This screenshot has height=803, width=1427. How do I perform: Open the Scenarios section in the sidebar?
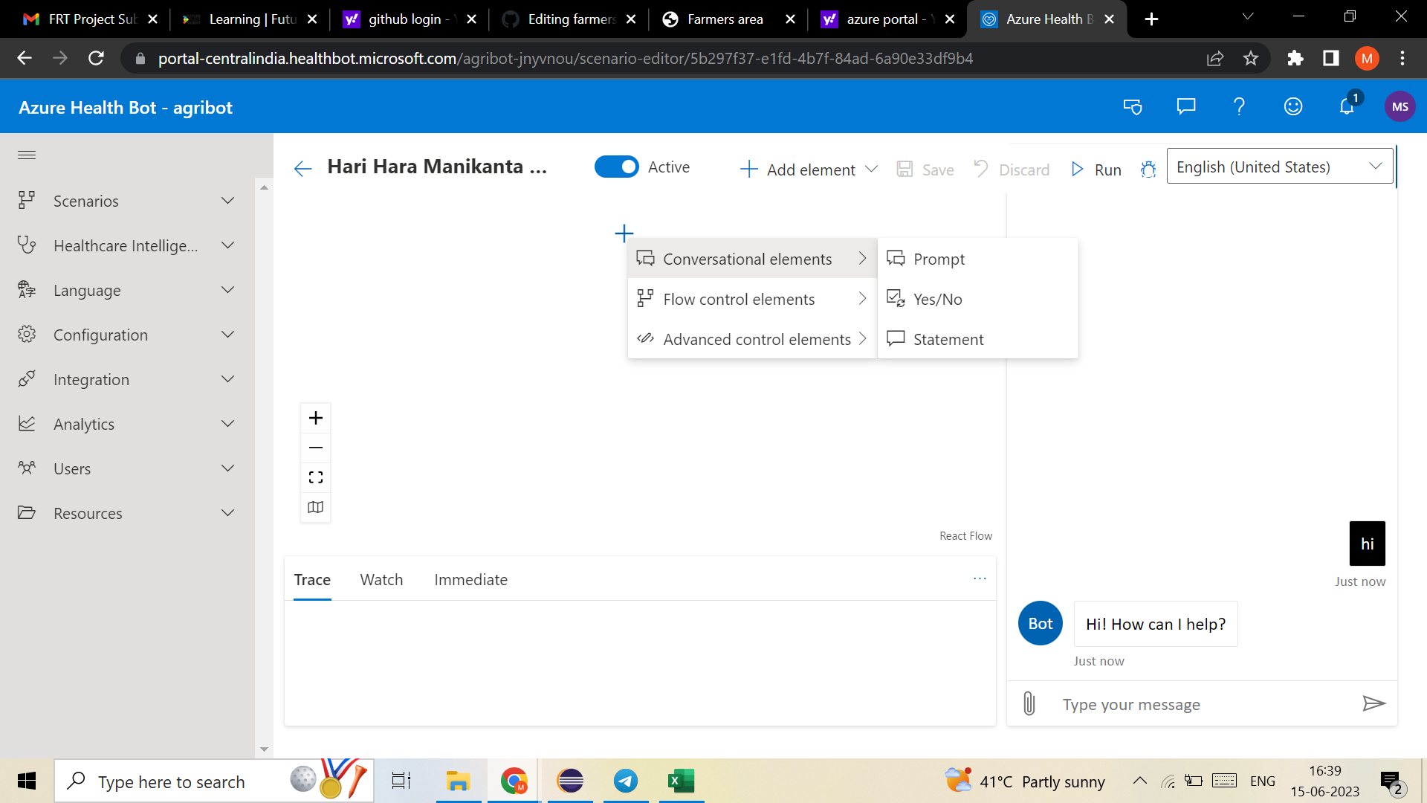tap(85, 201)
